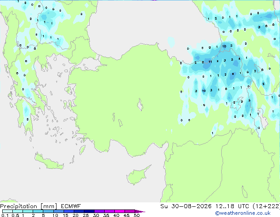Click the ECMWF model label

(71, 206)
